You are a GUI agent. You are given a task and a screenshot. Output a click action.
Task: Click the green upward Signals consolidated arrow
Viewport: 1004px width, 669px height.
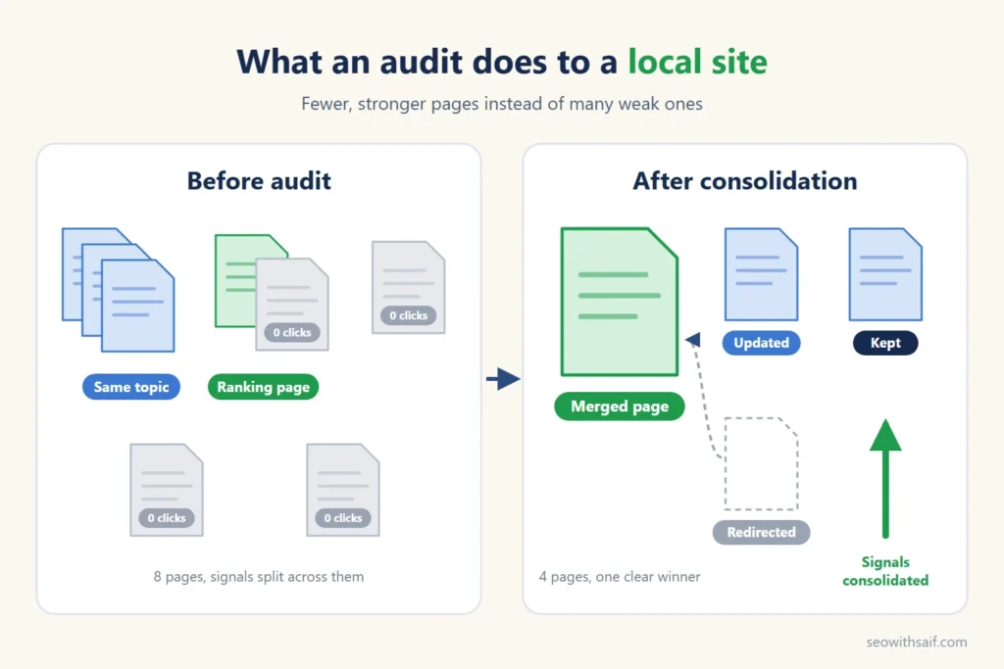click(x=885, y=478)
